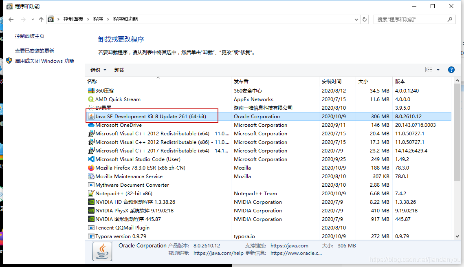Sort by 发布者 column header
This screenshot has height=267, width=464.
coord(275,82)
